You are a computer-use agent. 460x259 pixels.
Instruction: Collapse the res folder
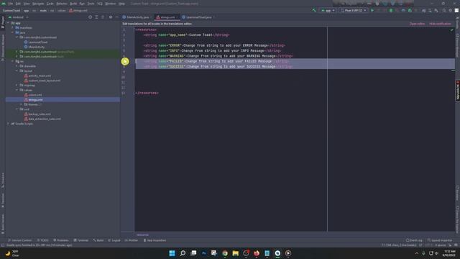coord(13,61)
